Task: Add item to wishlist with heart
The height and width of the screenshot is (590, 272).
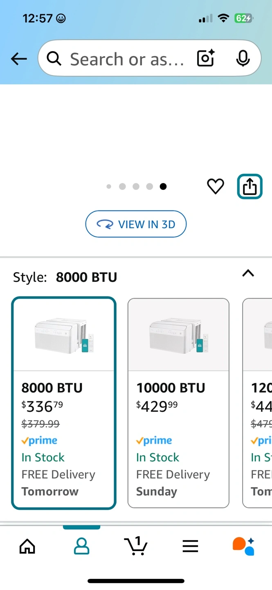Action: click(215, 187)
